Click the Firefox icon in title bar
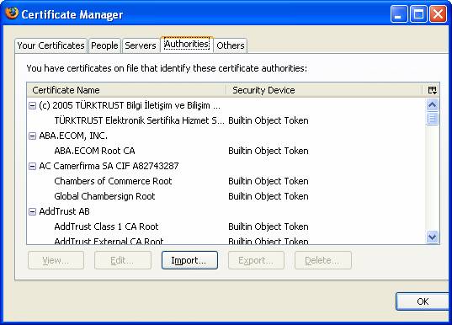This screenshot has width=452, height=325. [12, 13]
